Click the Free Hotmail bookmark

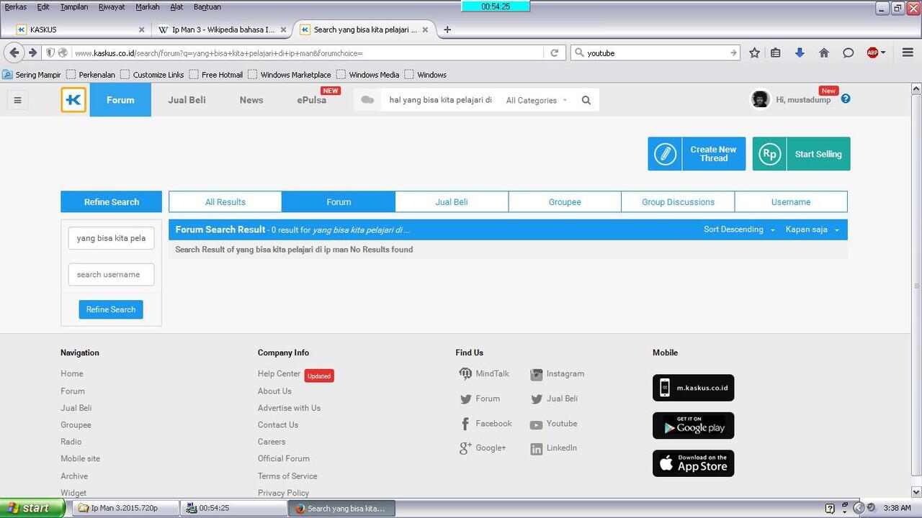tap(215, 75)
